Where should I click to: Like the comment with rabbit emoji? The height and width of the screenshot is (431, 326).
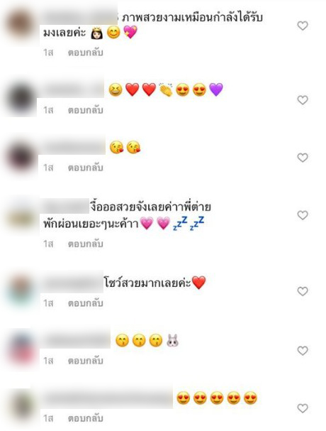[x=303, y=351]
